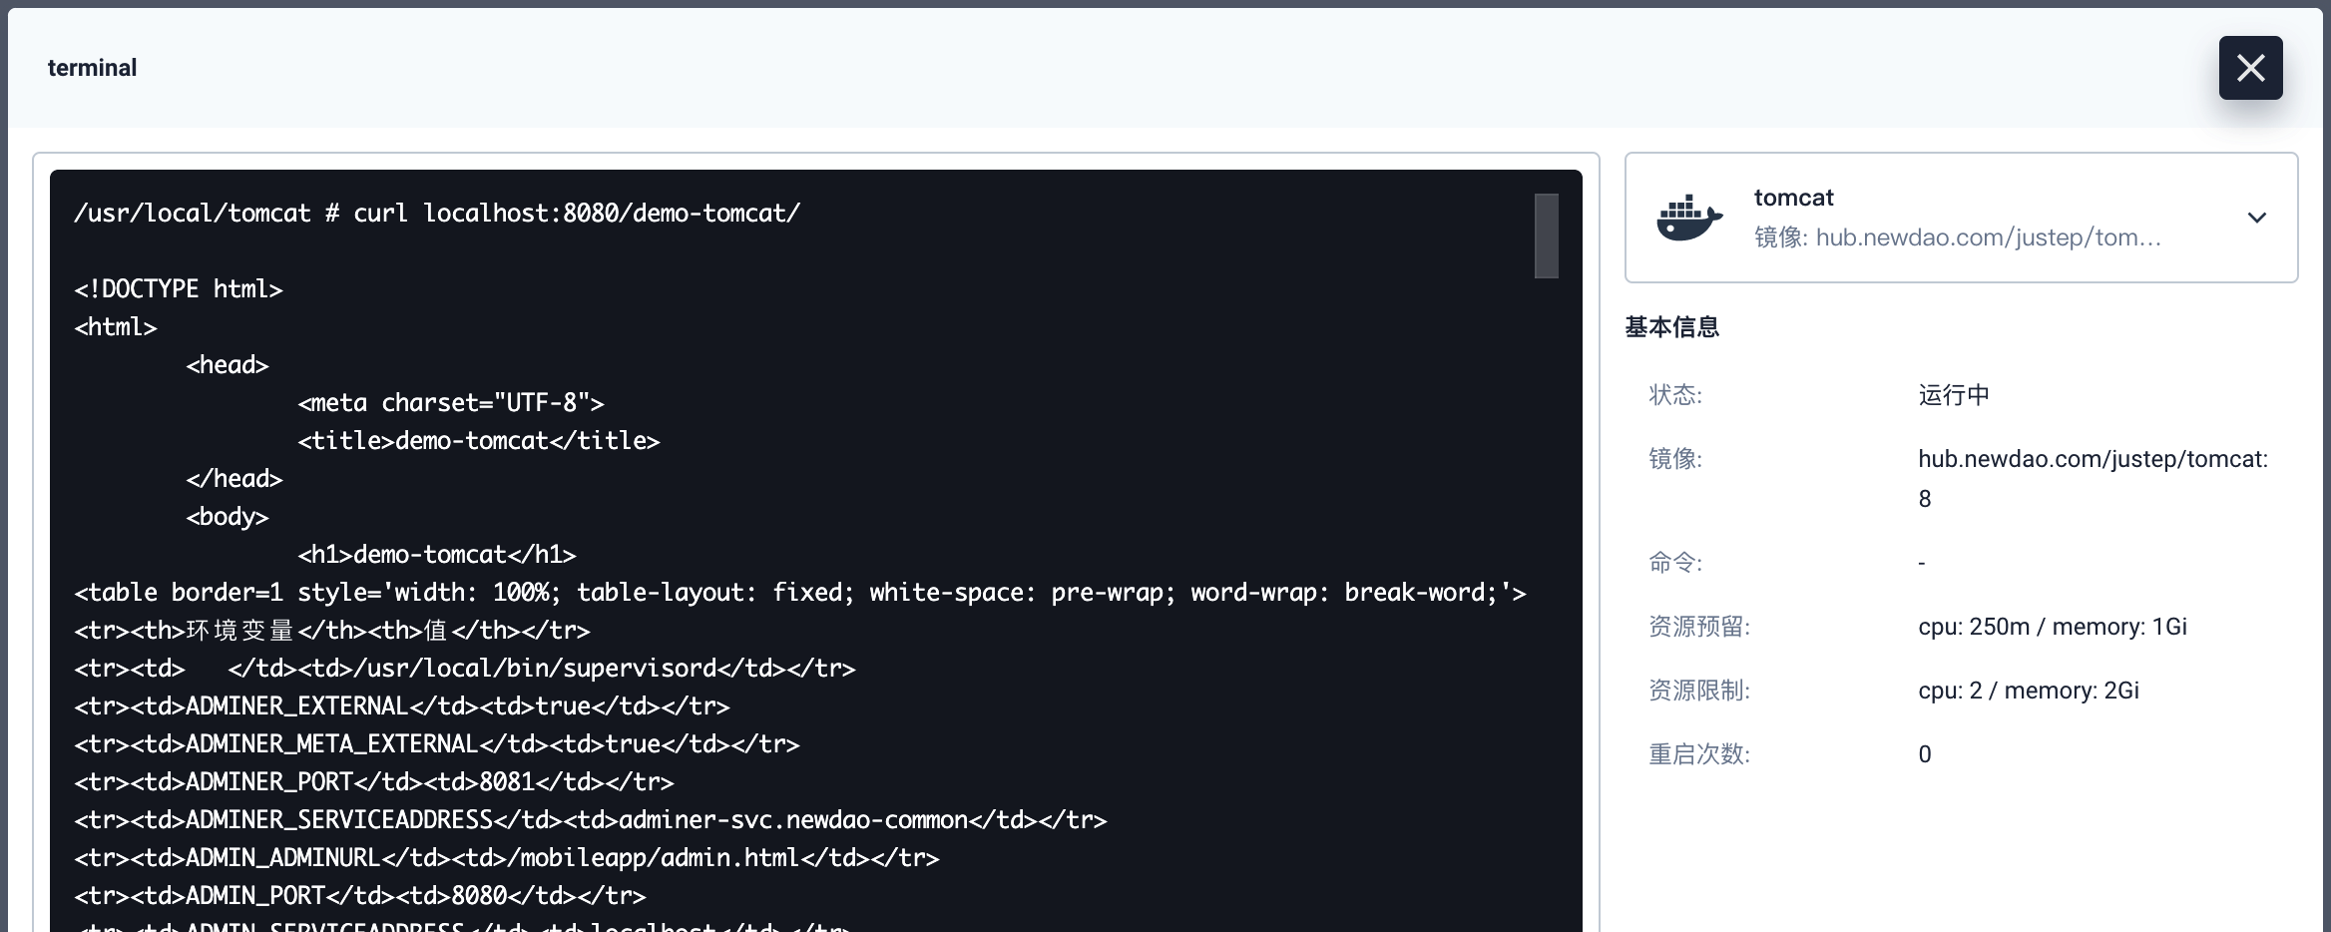The width and height of the screenshot is (2331, 932).
Task: Select the tomcat container name
Action: click(1793, 198)
